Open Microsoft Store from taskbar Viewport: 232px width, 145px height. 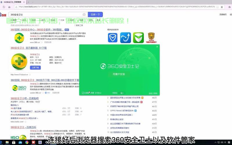pos(14,142)
